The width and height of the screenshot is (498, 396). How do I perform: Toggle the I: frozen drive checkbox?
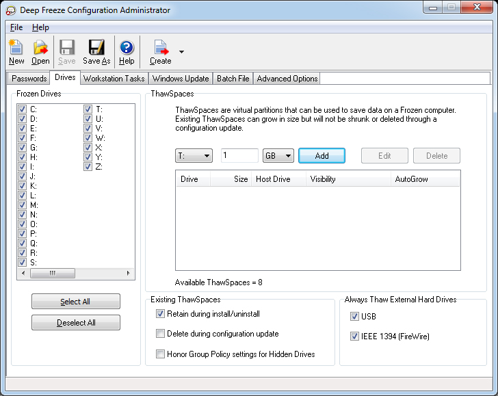pyautogui.click(x=22, y=166)
